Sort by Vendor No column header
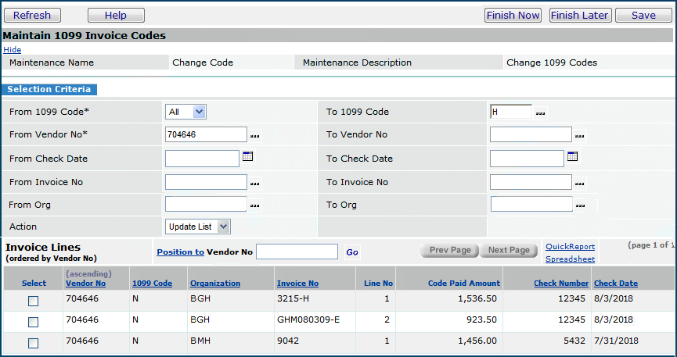677x357 pixels. click(x=85, y=284)
